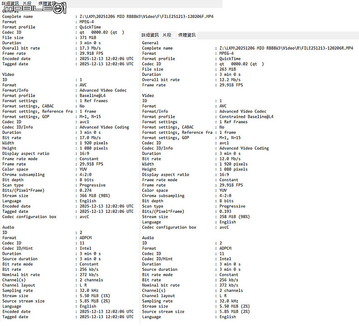359x326 pixels.
Task: Click the Video section heading in right window
Action: point(148,95)
